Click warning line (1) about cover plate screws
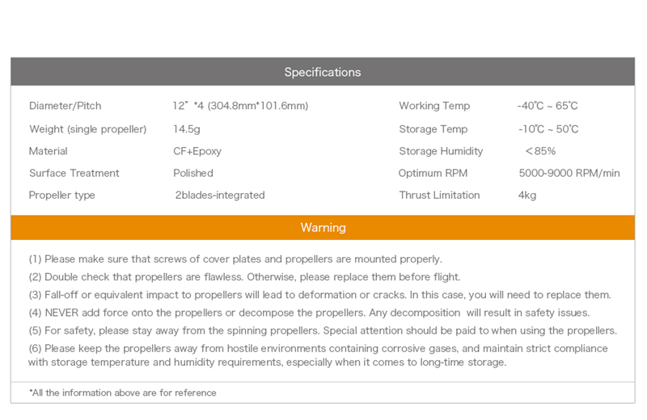This screenshot has height=420, width=647. [x=235, y=259]
